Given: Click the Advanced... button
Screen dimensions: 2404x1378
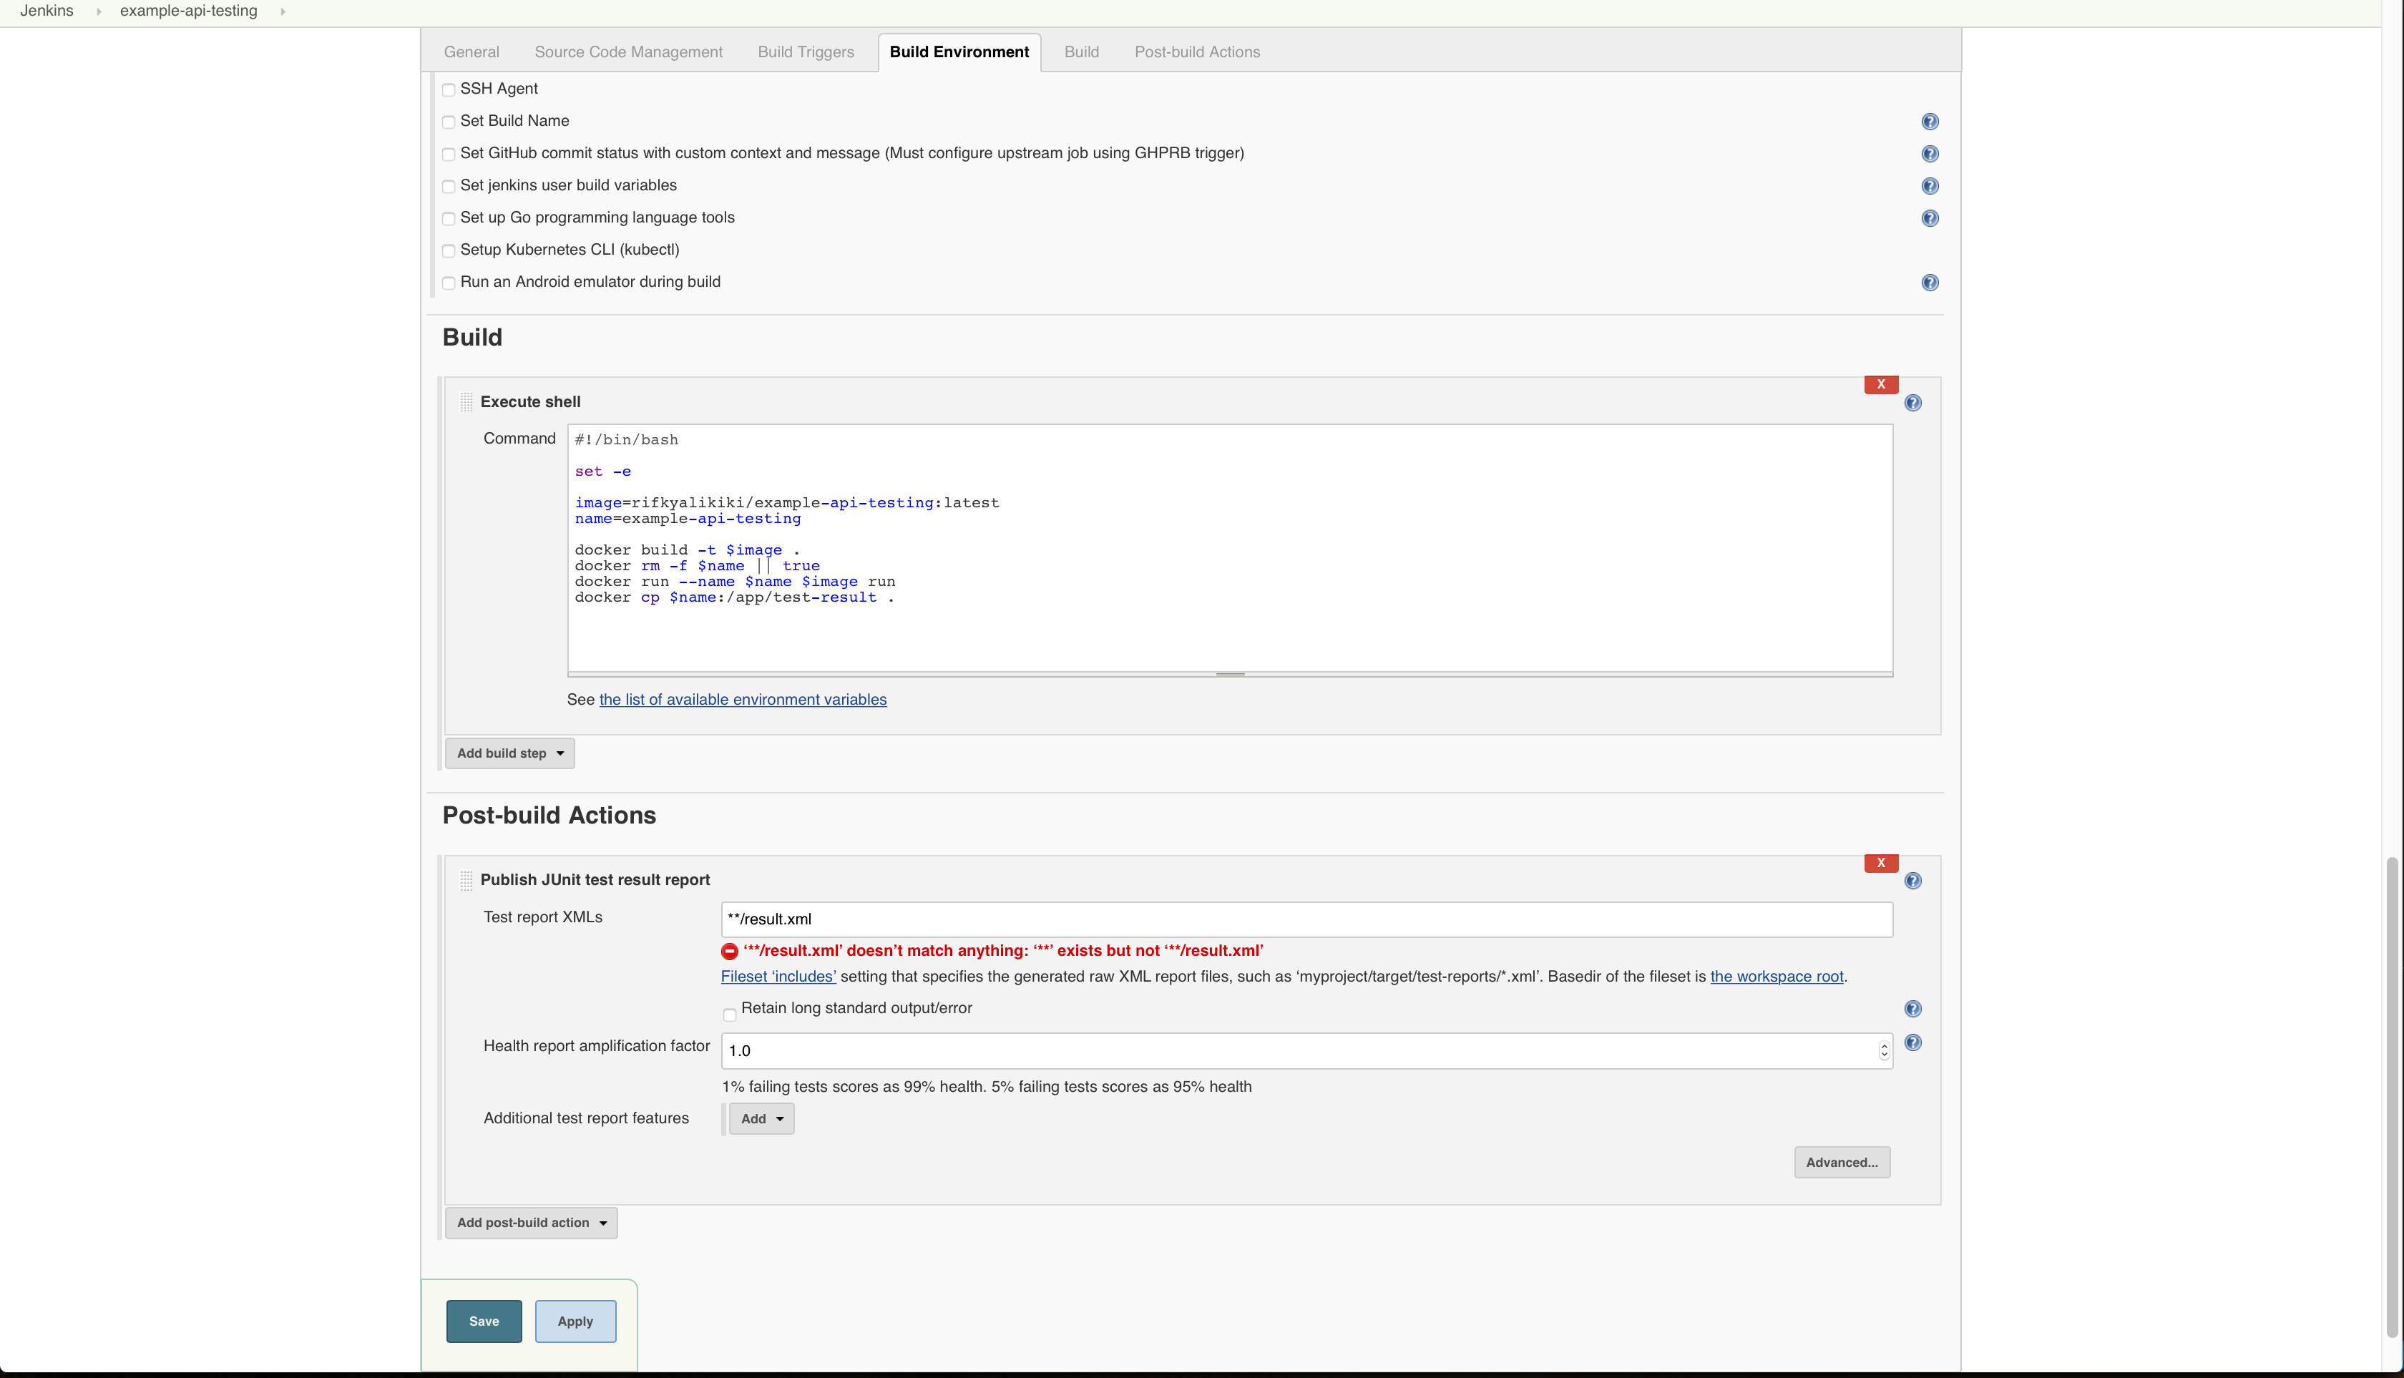Looking at the screenshot, I should point(1842,1162).
